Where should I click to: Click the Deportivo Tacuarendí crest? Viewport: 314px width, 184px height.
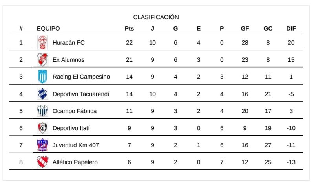click(42, 94)
